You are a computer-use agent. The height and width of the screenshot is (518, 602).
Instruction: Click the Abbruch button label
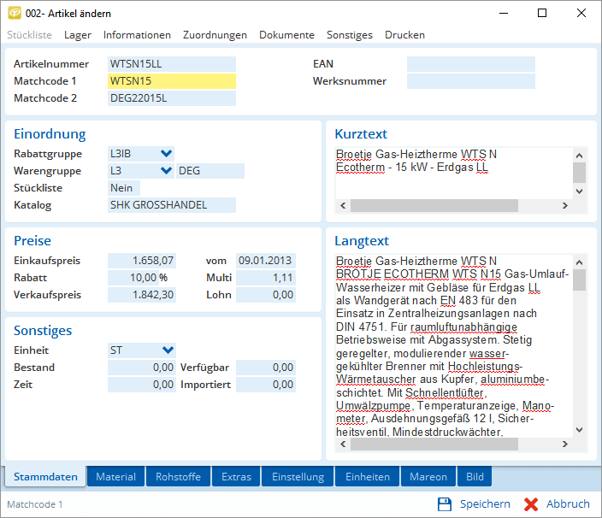(568, 503)
